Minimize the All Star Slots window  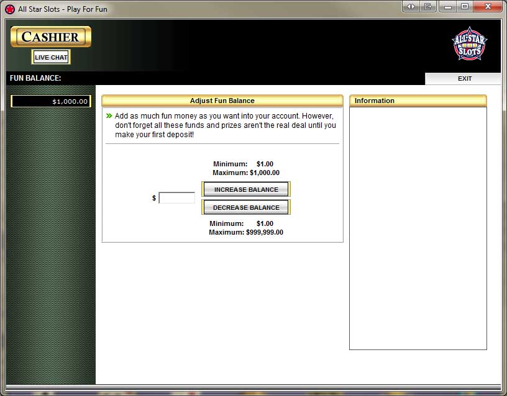pos(448,6)
